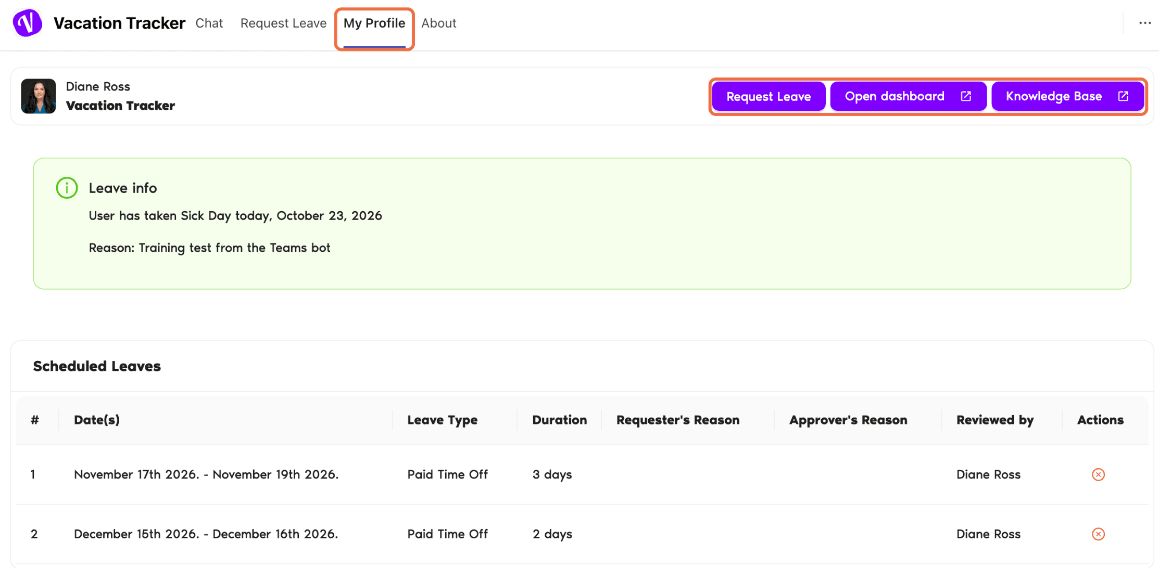1159x568 pixels.
Task: Click the Actions column header
Action: click(1100, 420)
